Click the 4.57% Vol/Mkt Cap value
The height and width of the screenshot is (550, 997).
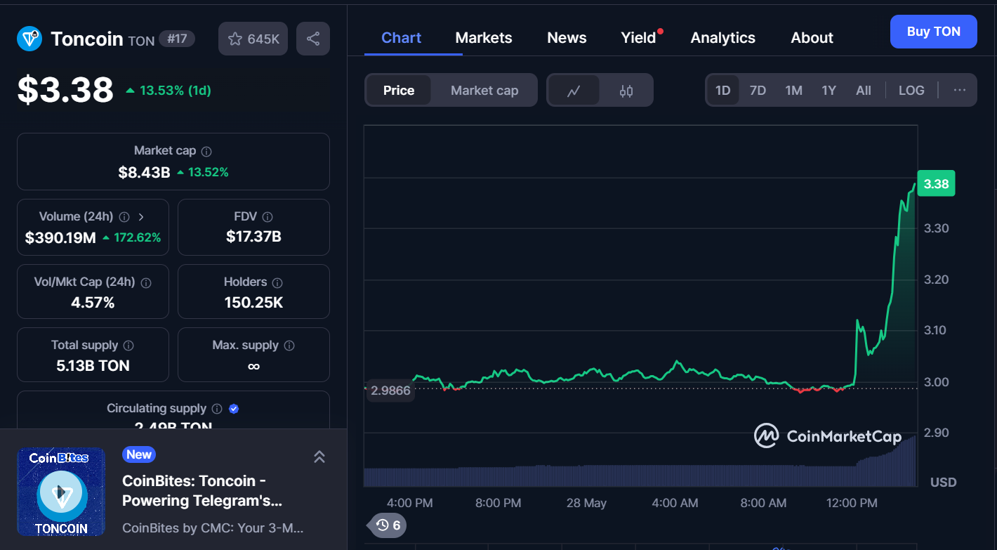[93, 303]
